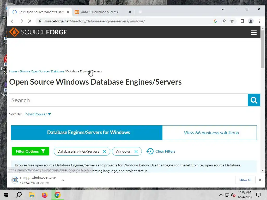This screenshot has width=267, height=200.
Task: Share this page icon
Action: (224, 21)
